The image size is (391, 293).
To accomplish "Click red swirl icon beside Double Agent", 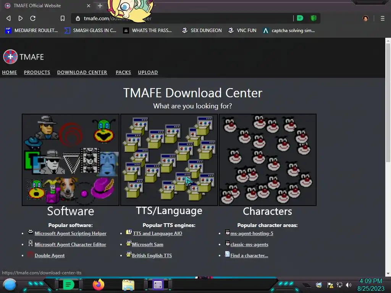I will tap(31, 254).
